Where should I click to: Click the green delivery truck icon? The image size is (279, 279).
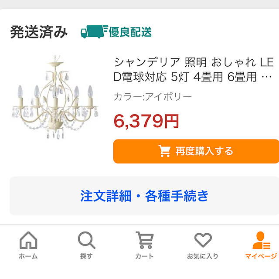tap(93, 32)
